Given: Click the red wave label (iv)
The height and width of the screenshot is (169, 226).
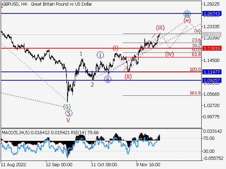Looking at the screenshot, I should pos(169,54).
